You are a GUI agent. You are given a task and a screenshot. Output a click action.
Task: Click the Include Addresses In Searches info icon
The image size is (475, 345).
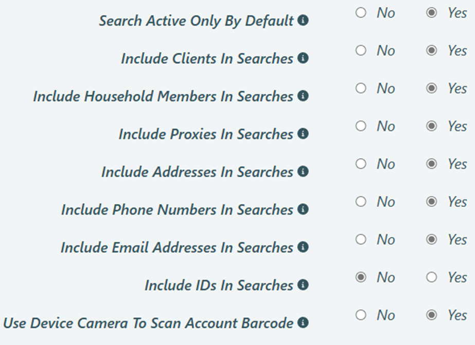(303, 171)
